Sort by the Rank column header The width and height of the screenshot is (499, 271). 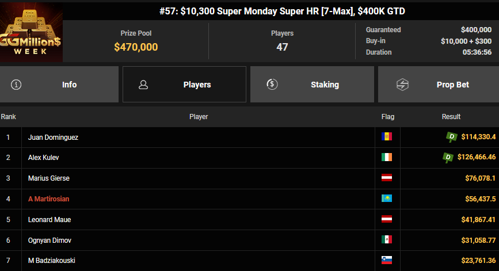tap(8, 117)
